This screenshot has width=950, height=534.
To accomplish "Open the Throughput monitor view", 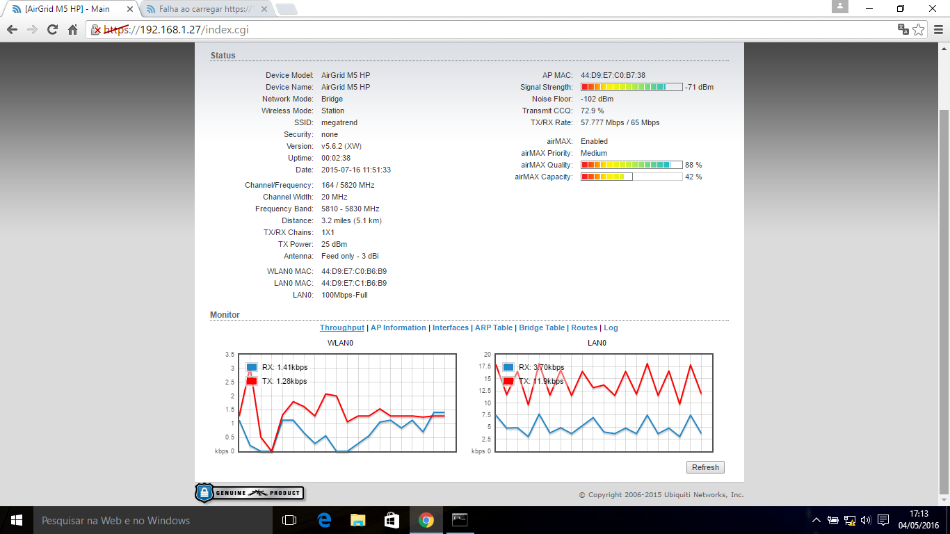I will coord(342,327).
